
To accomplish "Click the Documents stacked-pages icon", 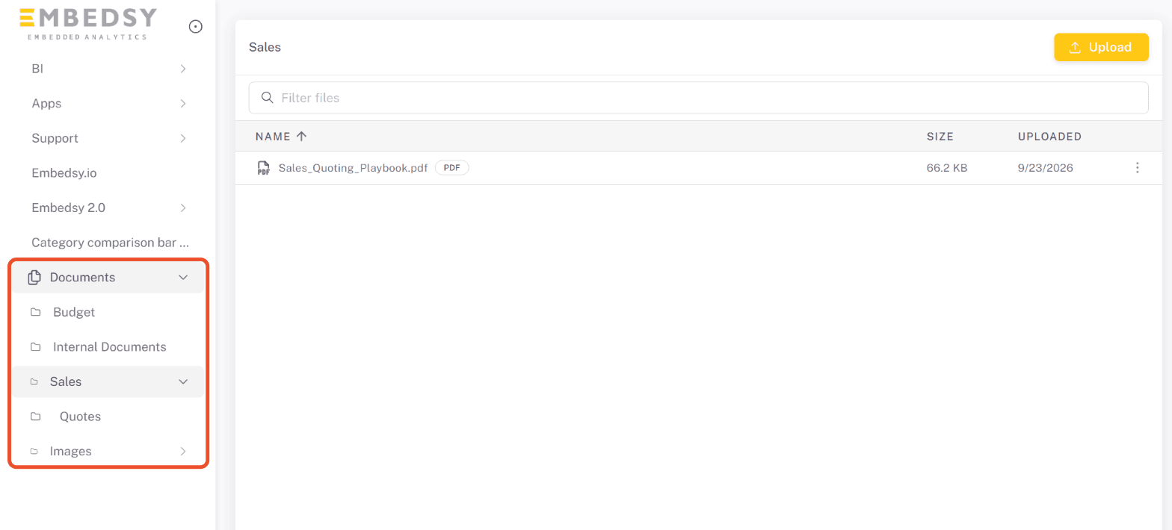I will [34, 277].
